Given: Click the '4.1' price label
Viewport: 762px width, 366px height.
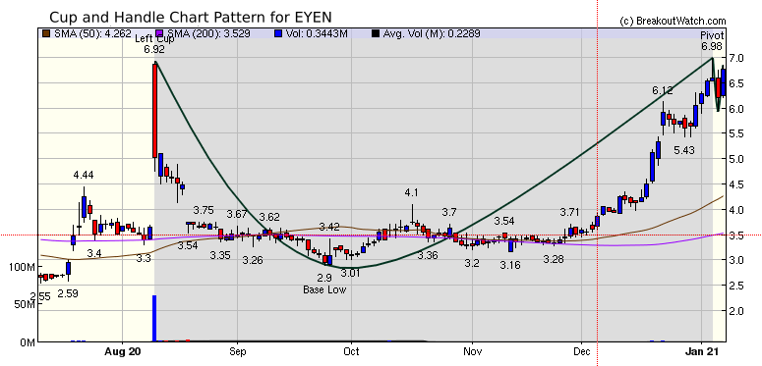Looking at the screenshot, I should coord(411,193).
